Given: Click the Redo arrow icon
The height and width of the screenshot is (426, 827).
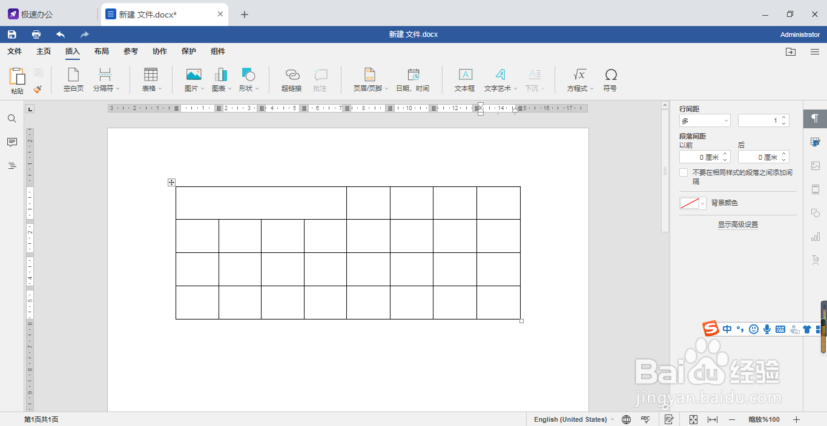Looking at the screenshot, I should [85, 34].
